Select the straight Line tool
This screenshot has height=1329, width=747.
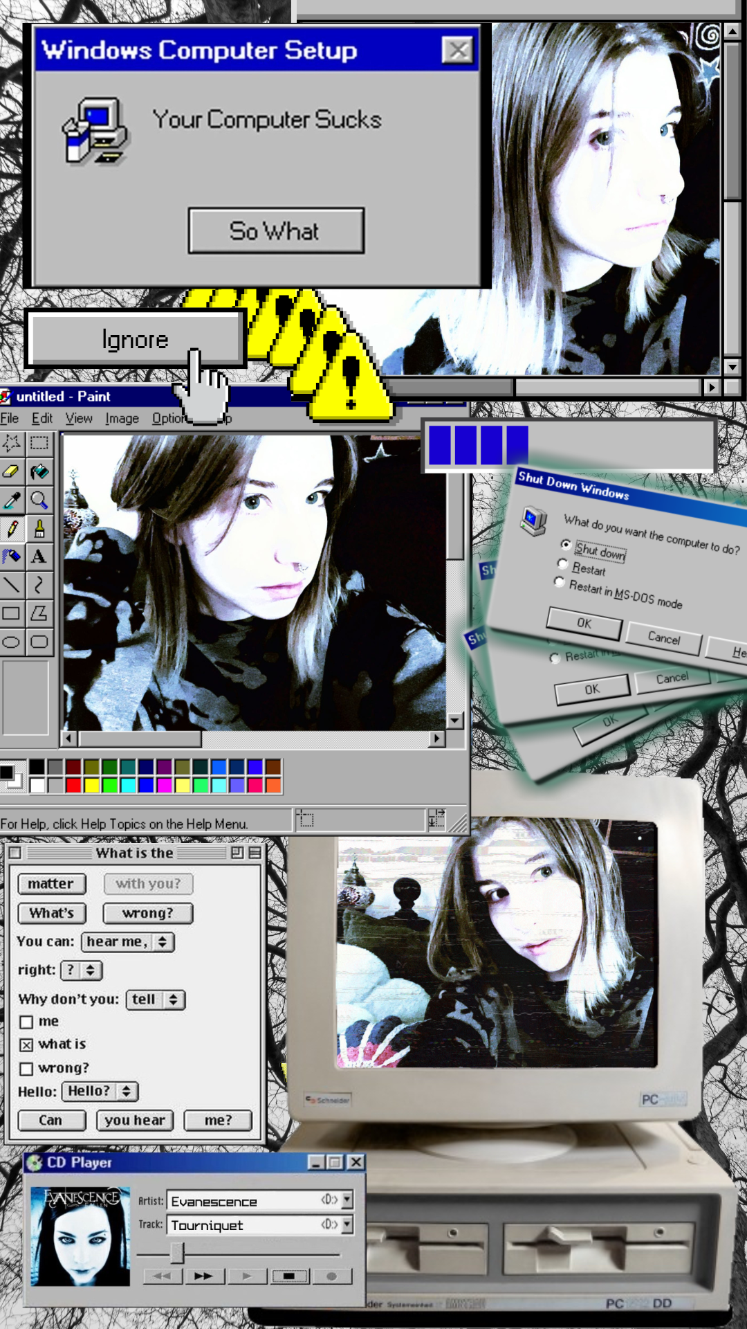[12, 585]
